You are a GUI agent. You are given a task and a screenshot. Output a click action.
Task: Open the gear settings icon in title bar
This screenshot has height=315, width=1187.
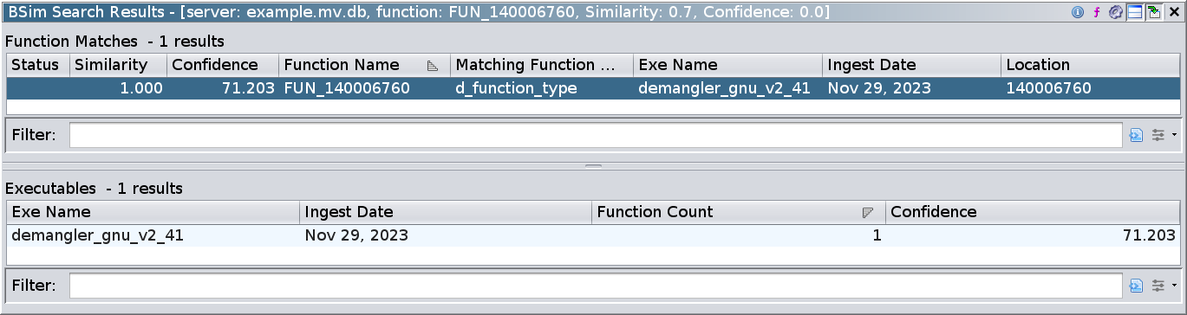coord(1116,12)
